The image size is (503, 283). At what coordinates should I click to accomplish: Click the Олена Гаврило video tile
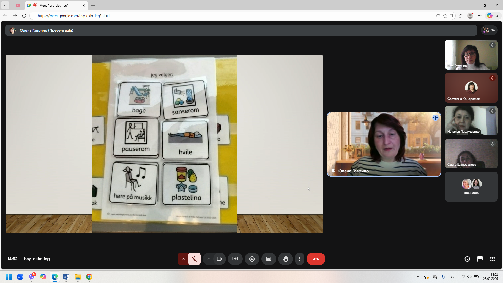[x=384, y=144]
